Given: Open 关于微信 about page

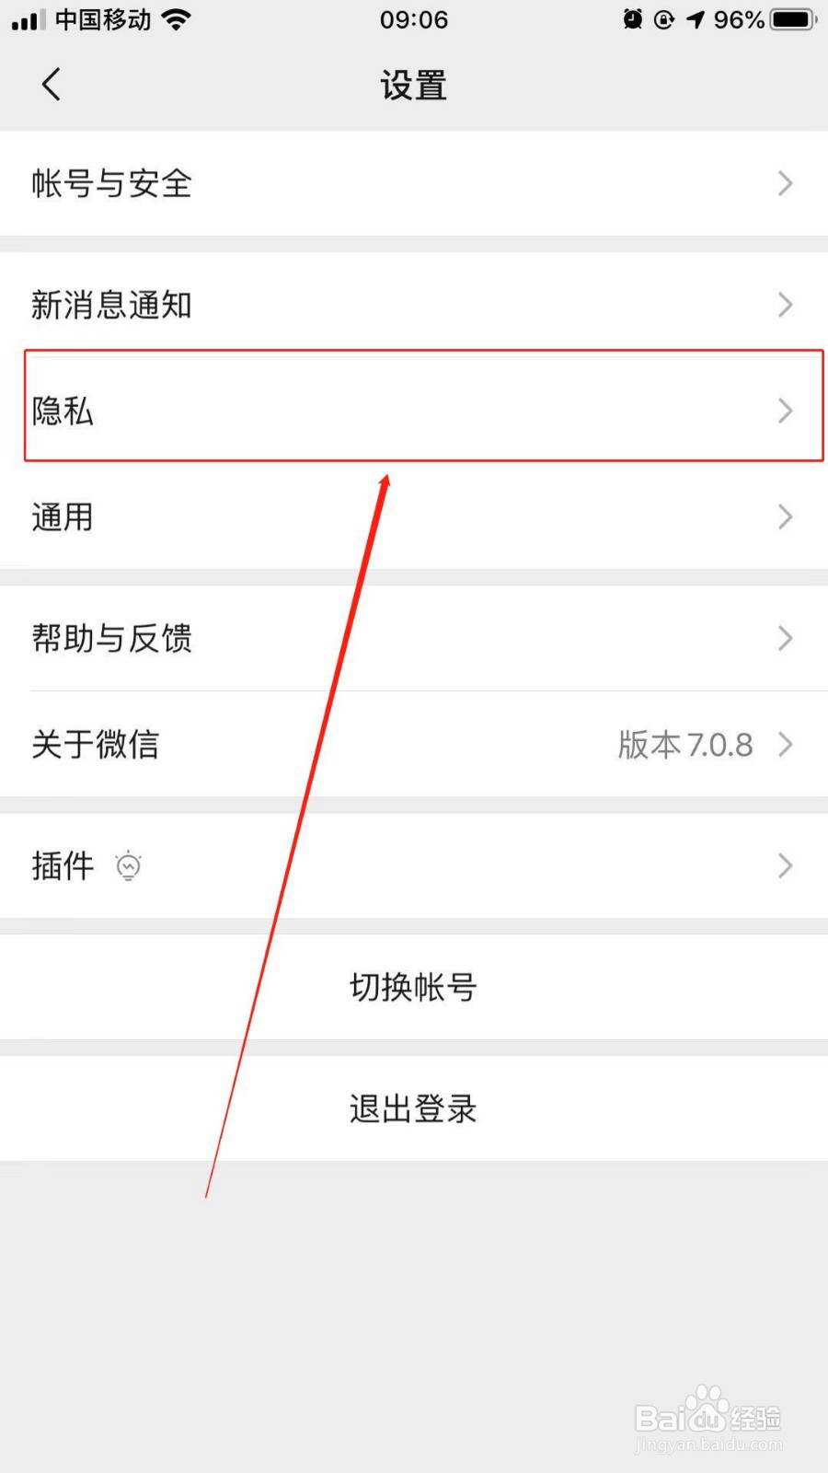Looking at the screenshot, I should coord(414,744).
